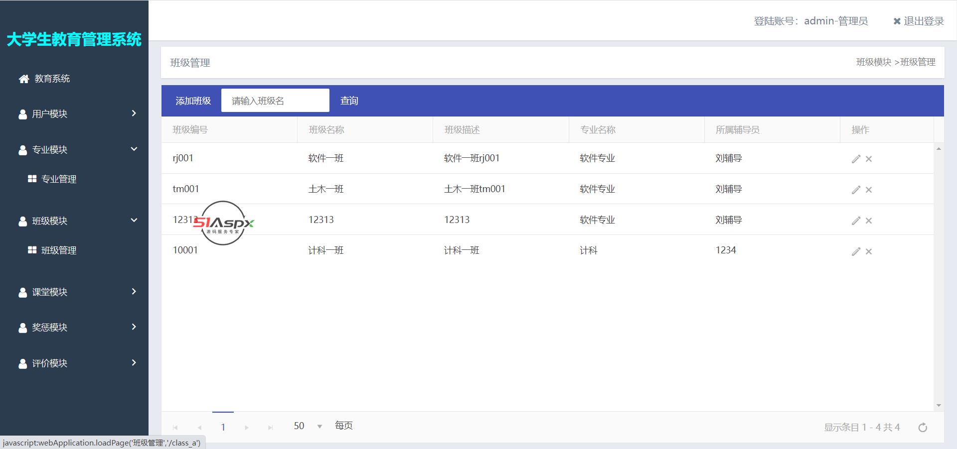Screen dimensions: 957x449
Task: Edit the 12313 class entry
Action: point(856,221)
